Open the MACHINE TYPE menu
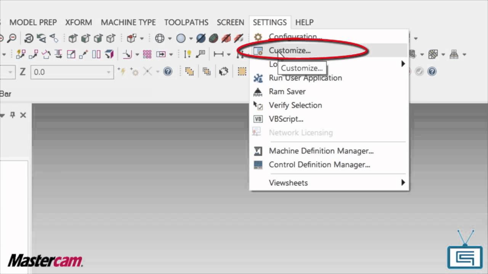The image size is (488, 274). (x=128, y=22)
